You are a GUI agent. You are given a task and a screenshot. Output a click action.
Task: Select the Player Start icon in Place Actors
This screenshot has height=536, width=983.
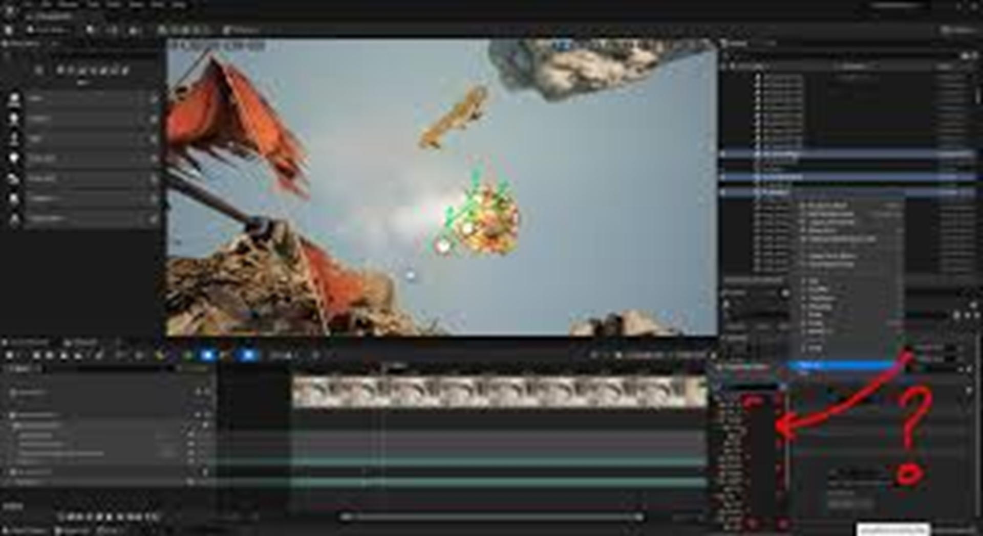14,178
